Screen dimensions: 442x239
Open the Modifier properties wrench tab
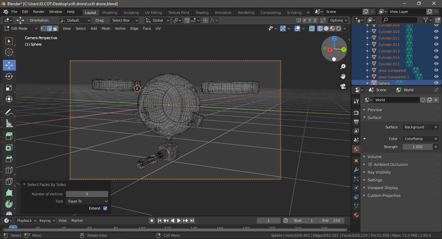coord(356,170)
